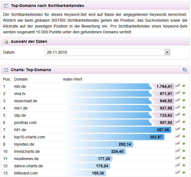The image size is (191, 177).
Task: Click green arrow icon for pooltrax.com
Action: (x=184, y=122)
